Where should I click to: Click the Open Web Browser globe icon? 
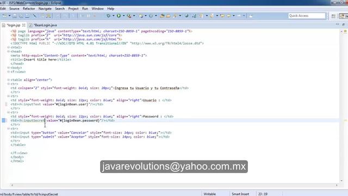point(187,16)
